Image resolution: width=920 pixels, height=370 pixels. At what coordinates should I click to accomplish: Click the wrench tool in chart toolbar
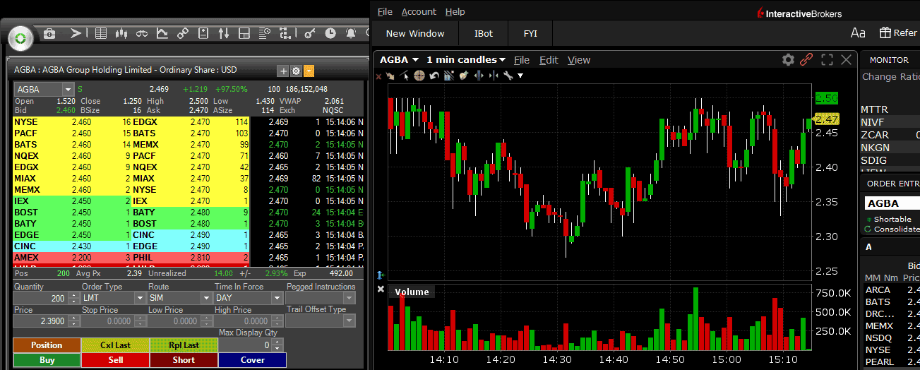click(x=507, y=76)
